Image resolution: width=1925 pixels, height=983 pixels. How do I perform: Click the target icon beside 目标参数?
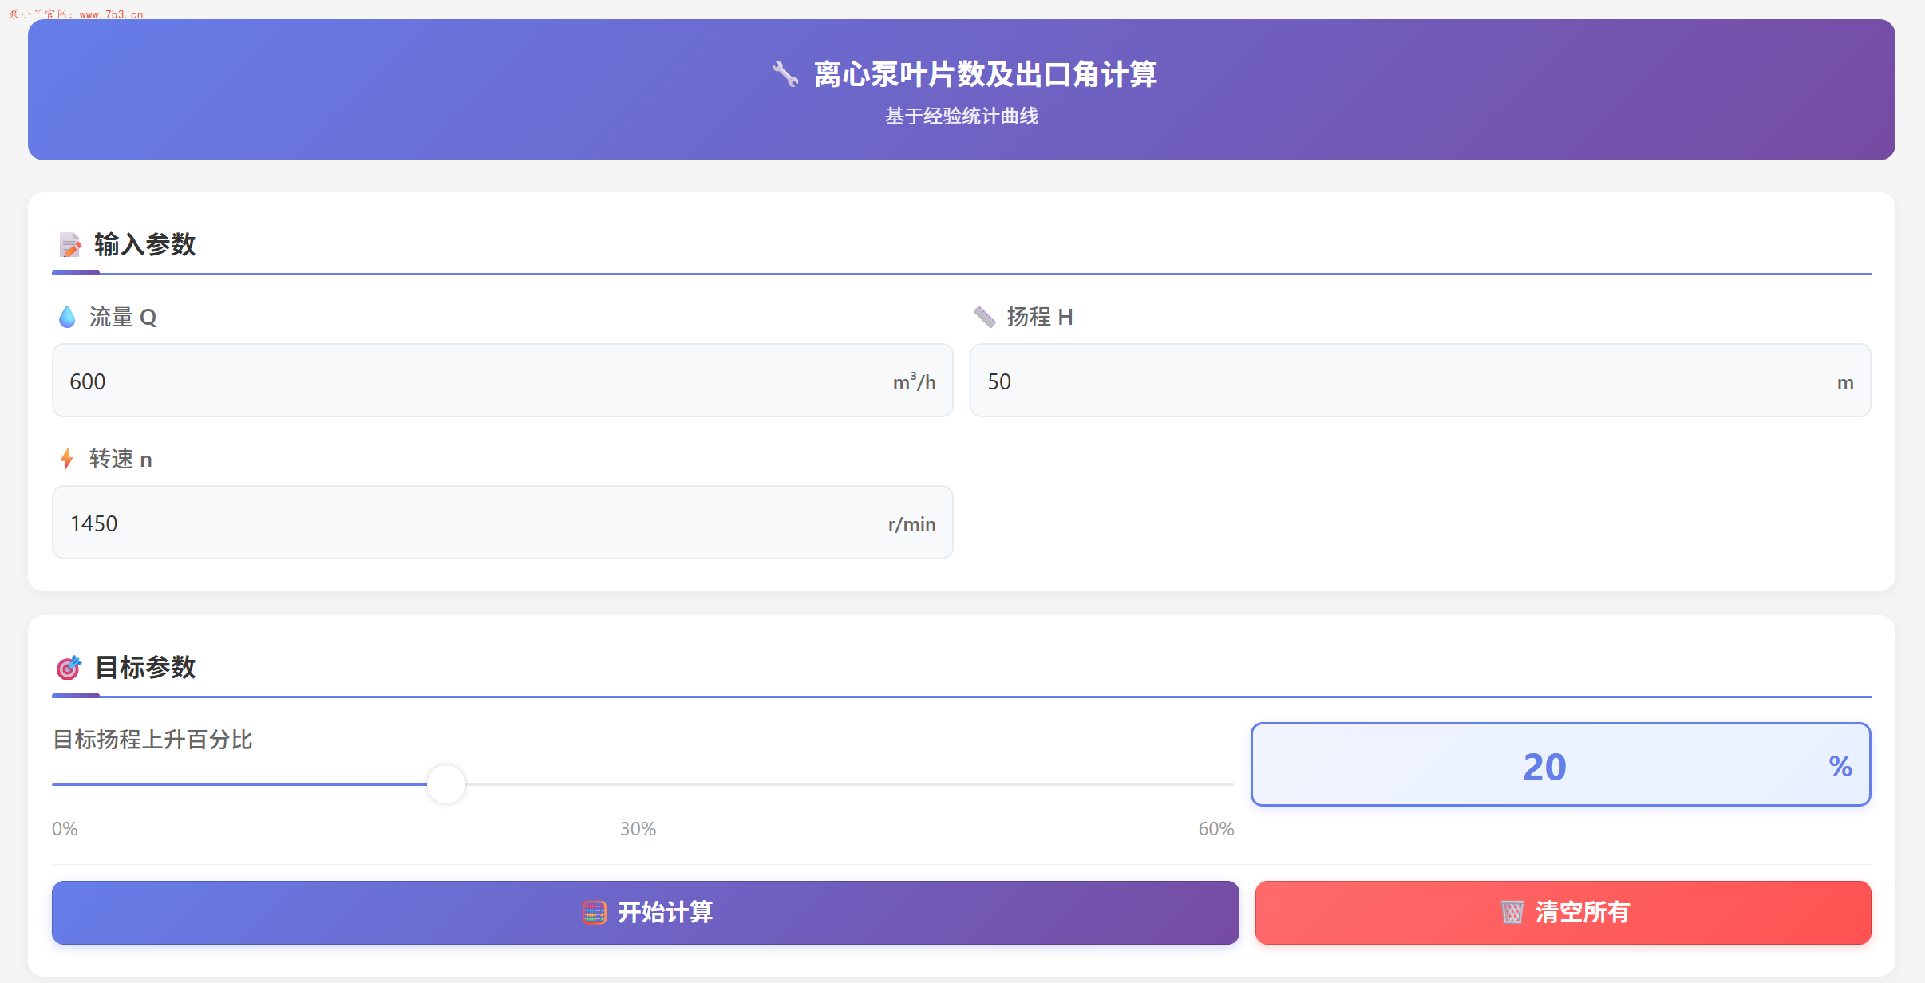[x=69, y=667]
